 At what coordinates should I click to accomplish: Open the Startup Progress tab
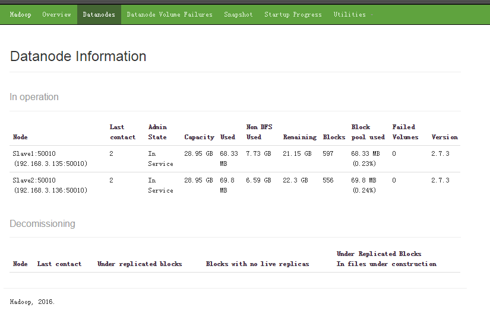[293, 14]
